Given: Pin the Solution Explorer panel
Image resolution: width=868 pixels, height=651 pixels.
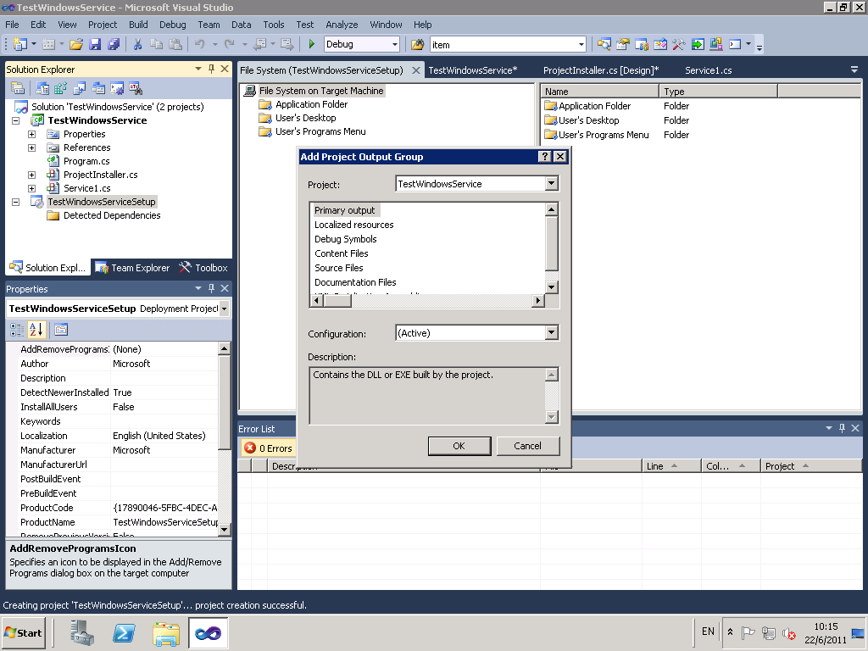Looking at the screenshot, I should pyautogui.click(x=211, y=69).
